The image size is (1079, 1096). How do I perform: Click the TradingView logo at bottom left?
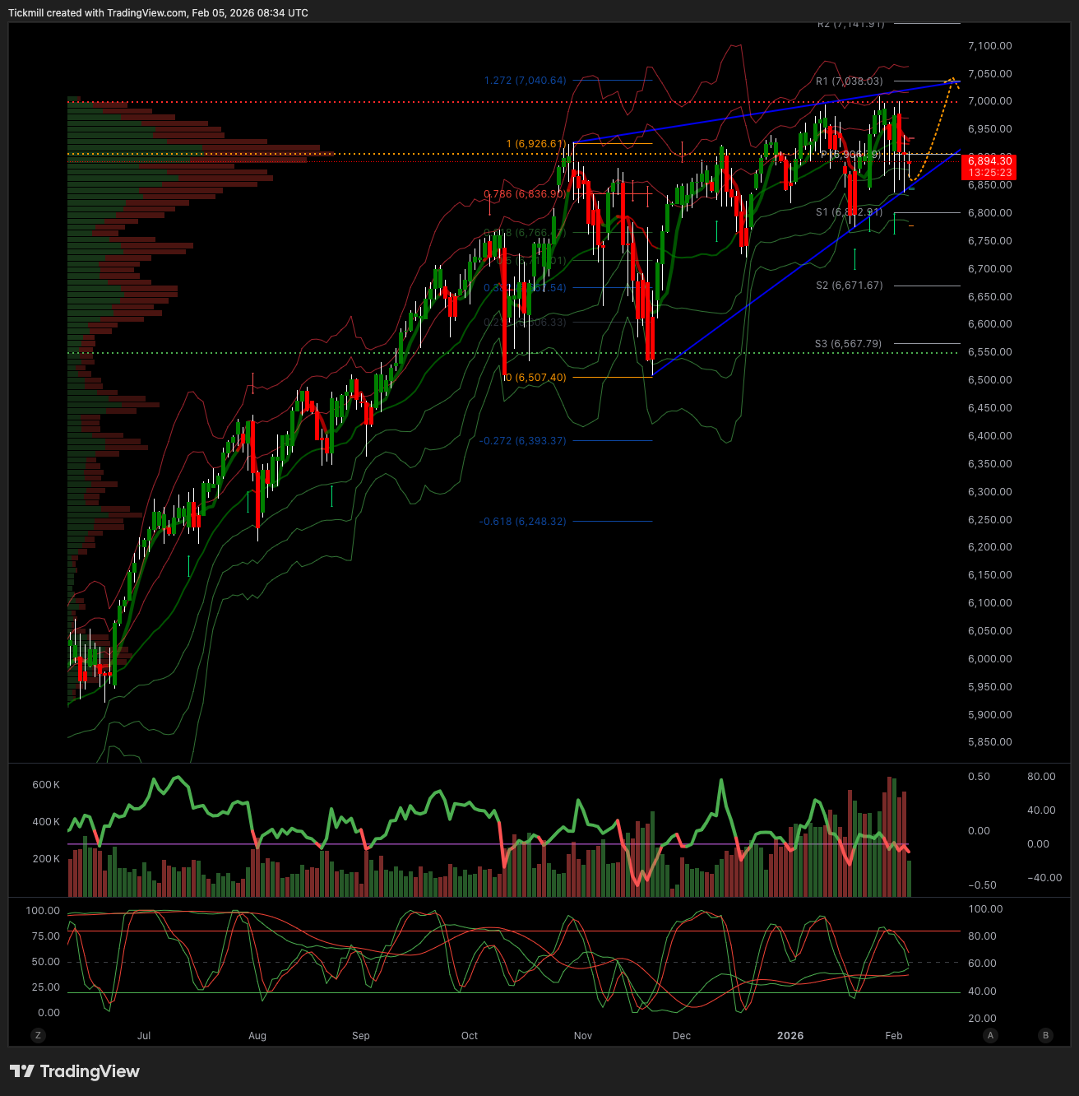(75, 1071)
